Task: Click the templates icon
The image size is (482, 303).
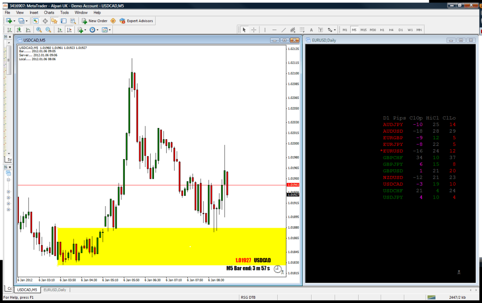Action: [x=104, y=30]
